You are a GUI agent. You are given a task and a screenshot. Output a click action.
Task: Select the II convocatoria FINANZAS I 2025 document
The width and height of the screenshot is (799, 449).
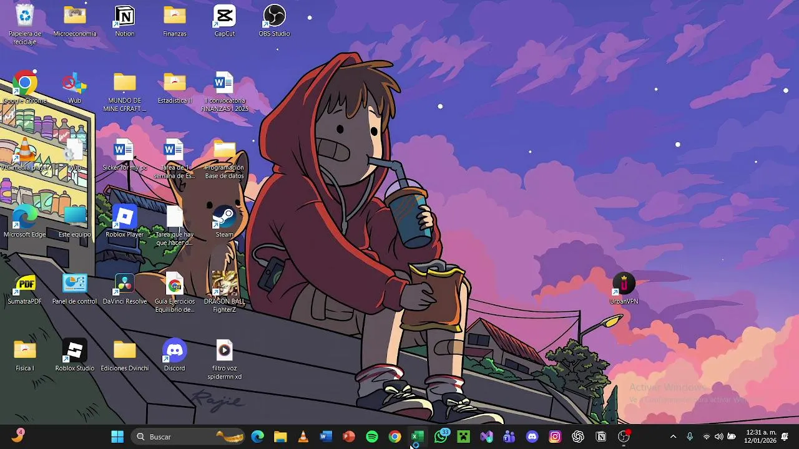pyautogui.click(x=225, y=92)
